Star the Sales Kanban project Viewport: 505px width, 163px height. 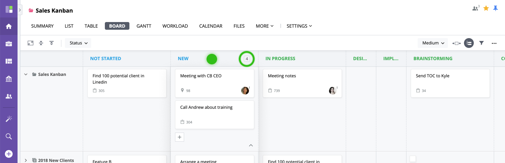(x=486, y=8)
